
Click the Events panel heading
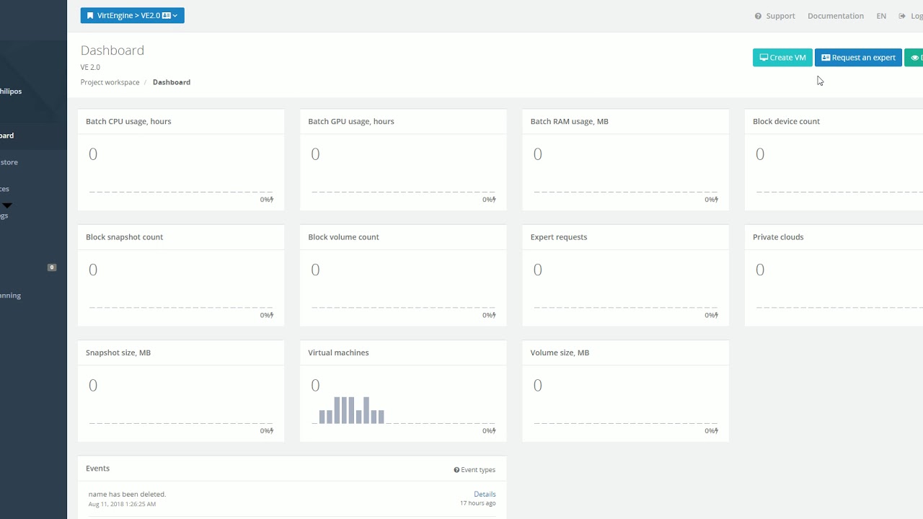(x=97, y=469)
